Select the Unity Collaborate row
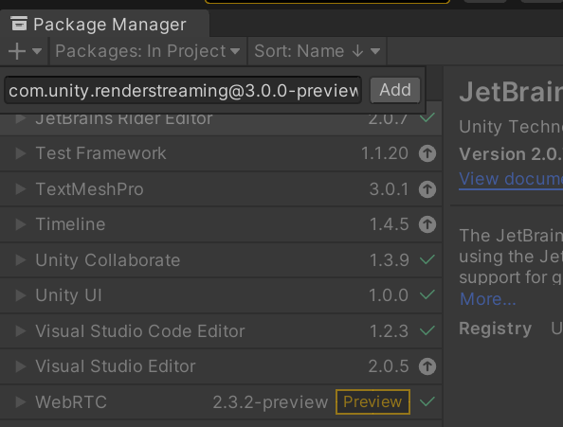 click(x=221, y=260)
